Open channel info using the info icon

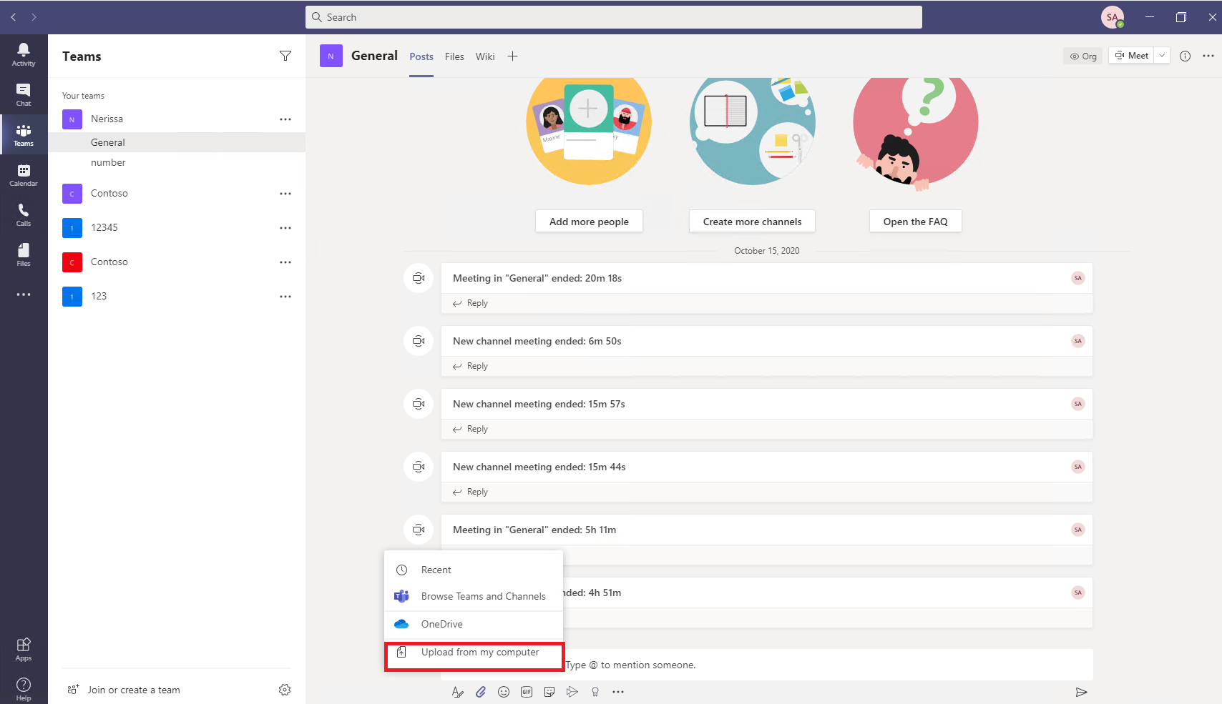pos(1185,55)
